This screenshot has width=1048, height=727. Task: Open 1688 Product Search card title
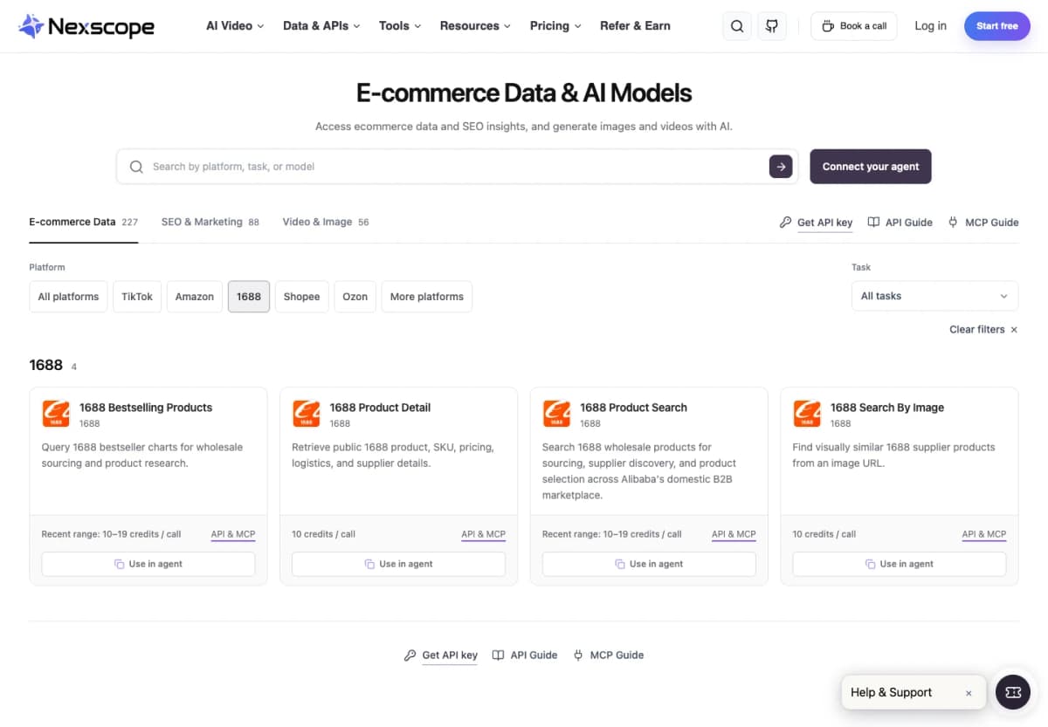click(x=633, y=408)
